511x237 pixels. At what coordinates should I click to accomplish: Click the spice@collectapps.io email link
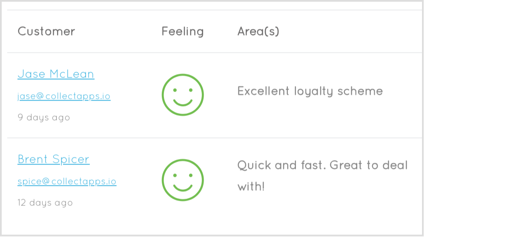coord(67,182)
